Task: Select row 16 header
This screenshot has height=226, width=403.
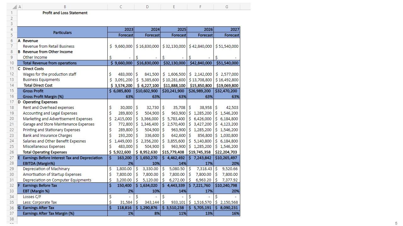Action: click(x=12, y=96)
